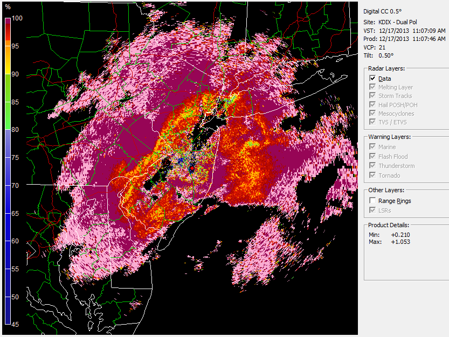Click the Radar Layers group heading
Image resolution: width=449 pixels, height=337 pixels.
[x=386, y=68]
